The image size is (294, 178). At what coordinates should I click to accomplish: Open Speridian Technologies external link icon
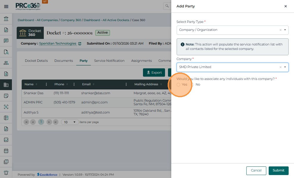pos(80,44)
